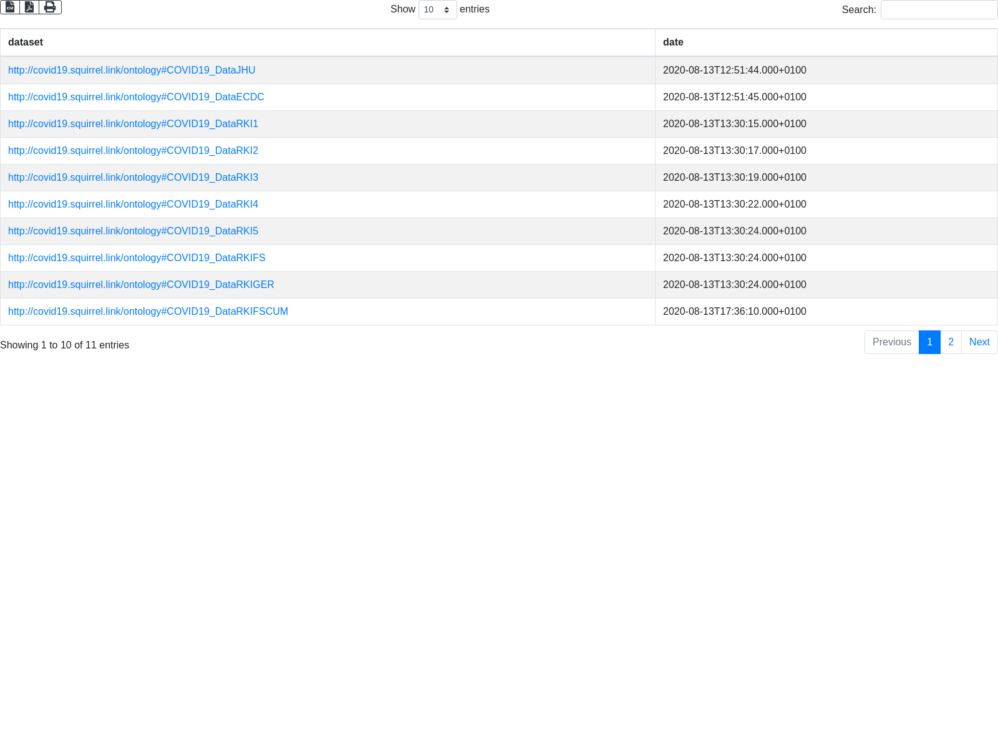998x748 pixels.
Task: Go to page 2 of results
Action: point(951,342)
